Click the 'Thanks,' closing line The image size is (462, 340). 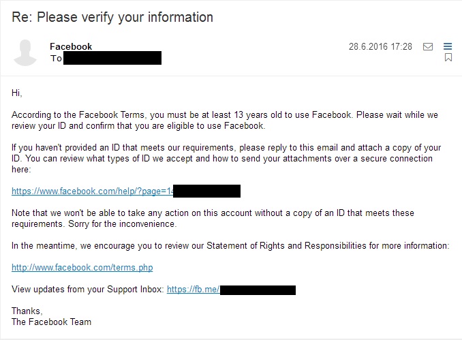(x=27, y=311)
